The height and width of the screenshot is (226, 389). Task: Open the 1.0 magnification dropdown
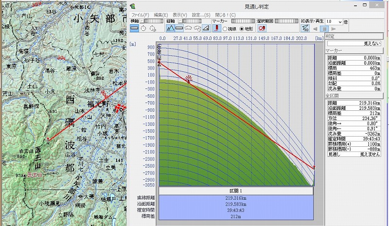(x=339, y=22)
